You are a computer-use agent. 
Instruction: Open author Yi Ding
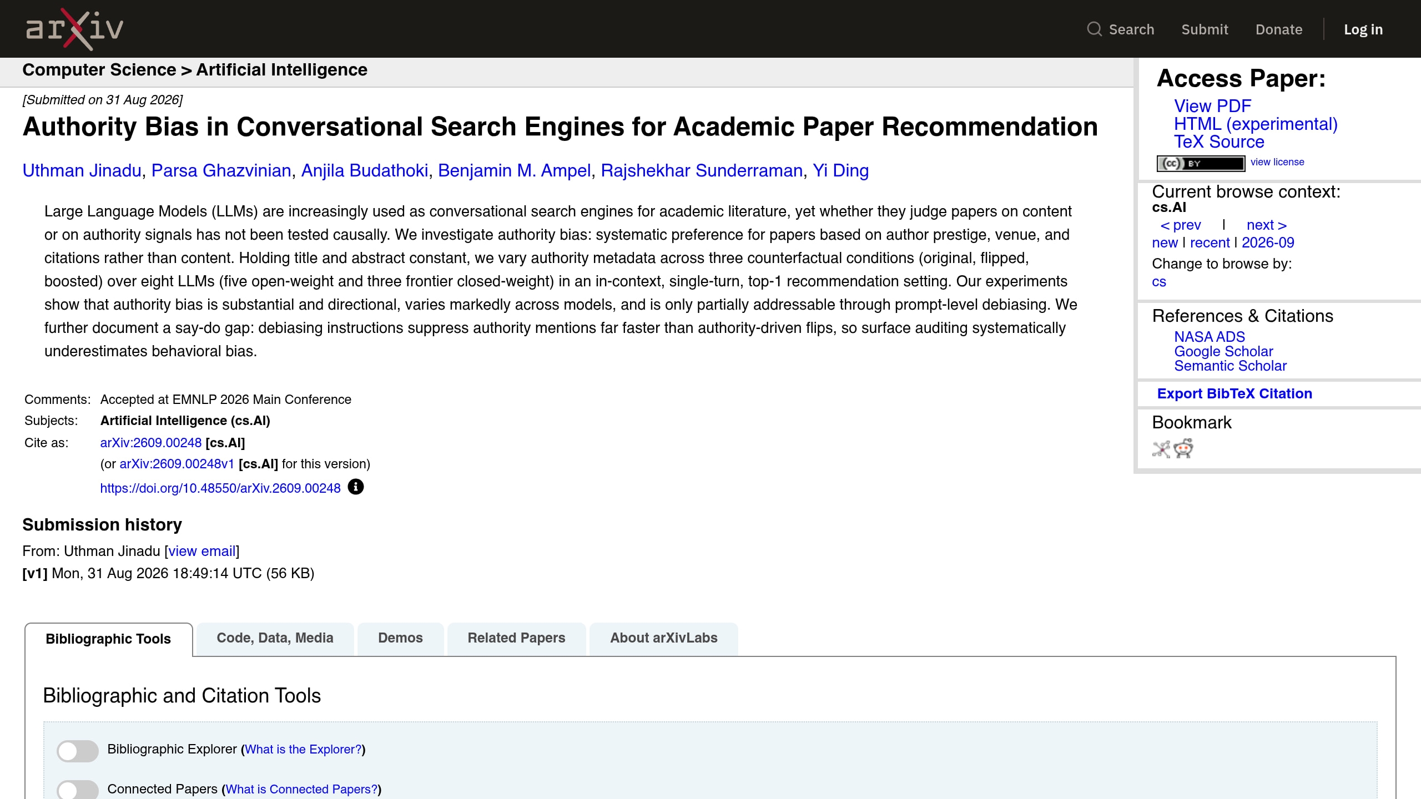(840, 170)
